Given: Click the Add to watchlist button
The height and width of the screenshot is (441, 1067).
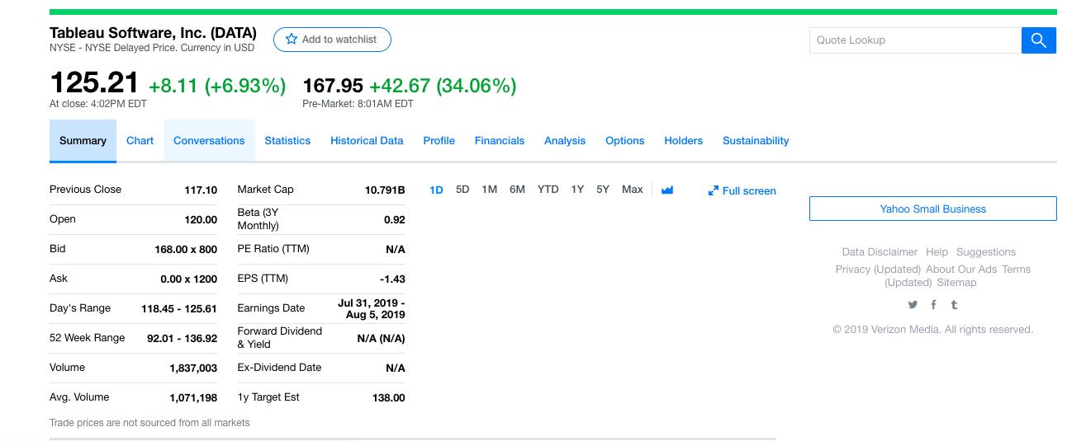Looking at the screenshot, I should tap(332, 40).
